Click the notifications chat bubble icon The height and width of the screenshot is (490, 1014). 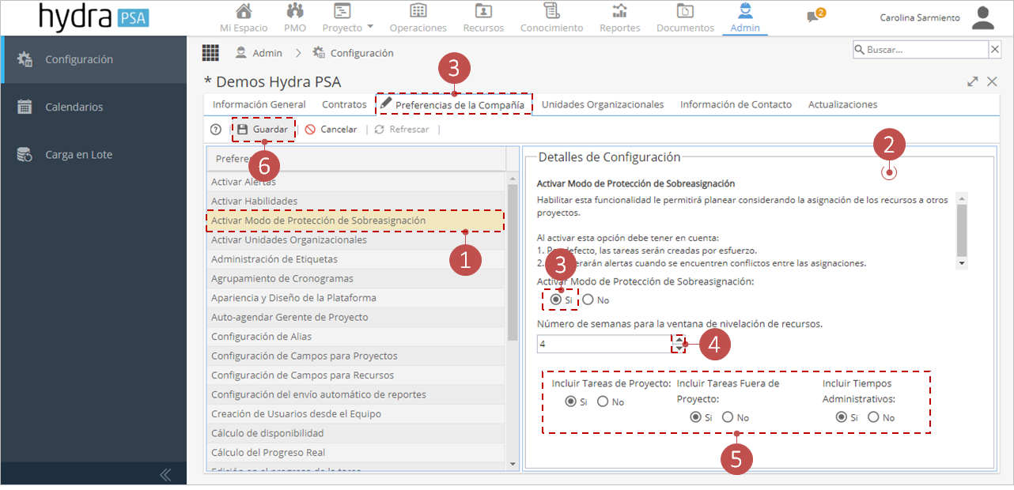(x=812, y=17)
